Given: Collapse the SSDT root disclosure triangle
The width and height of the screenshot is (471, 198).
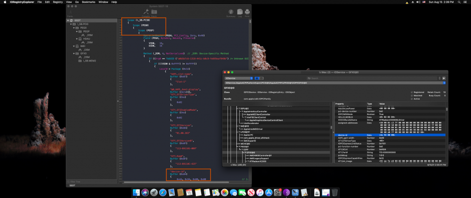Looking at the screenshot, I should coord(68,21).
